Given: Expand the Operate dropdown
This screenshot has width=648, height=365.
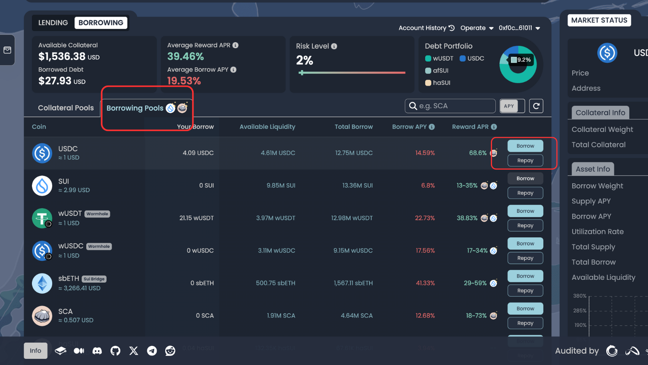Looking at the screenshot, I should [x=477, y=28].
